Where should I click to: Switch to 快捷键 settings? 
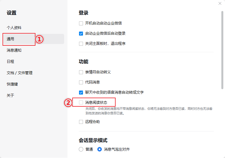point(12,84)
